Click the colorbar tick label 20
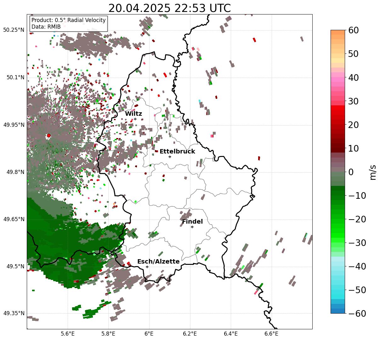 pos(353,125)
